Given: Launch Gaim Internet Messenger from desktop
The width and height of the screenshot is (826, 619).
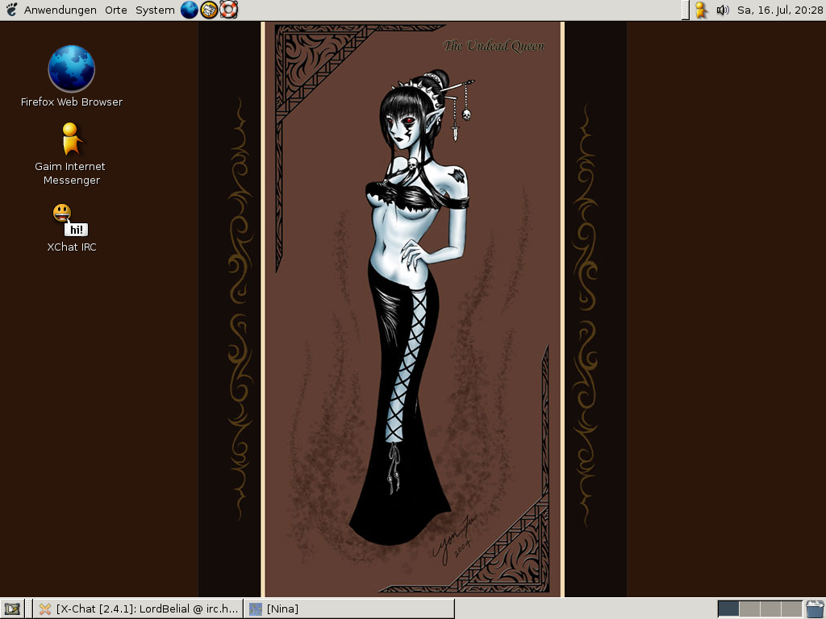Looking at the screenshot, I should pyautogui.click(x=71, y=139).
